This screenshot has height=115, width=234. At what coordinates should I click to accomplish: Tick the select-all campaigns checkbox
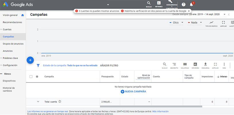coord(31,76)
